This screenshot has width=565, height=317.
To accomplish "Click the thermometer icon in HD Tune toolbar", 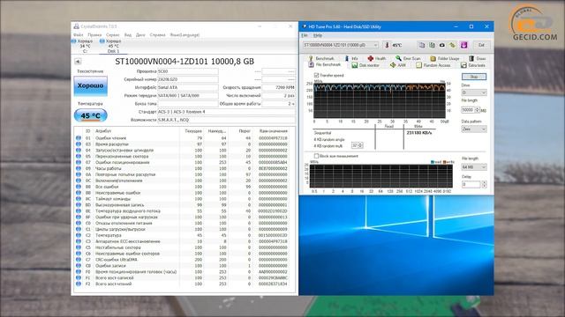I will [387, 45].
